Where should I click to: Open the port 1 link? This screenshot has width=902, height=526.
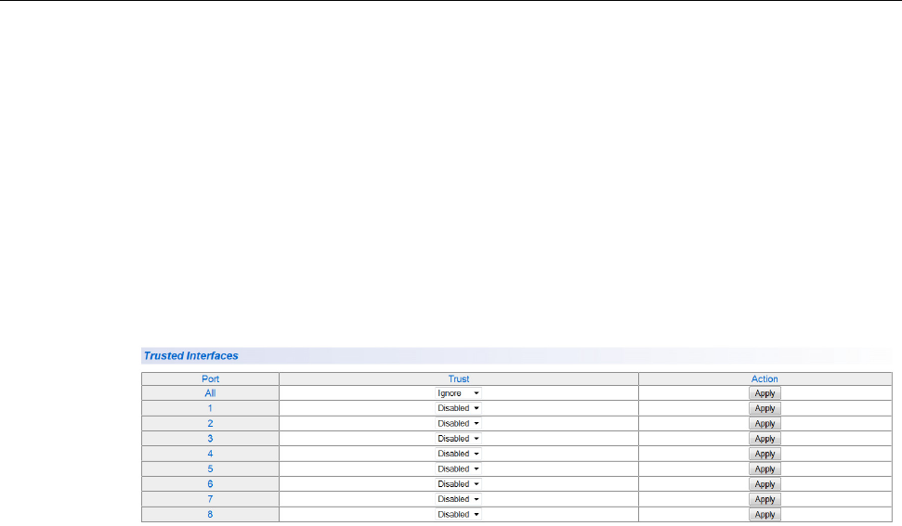pos(210,408)
